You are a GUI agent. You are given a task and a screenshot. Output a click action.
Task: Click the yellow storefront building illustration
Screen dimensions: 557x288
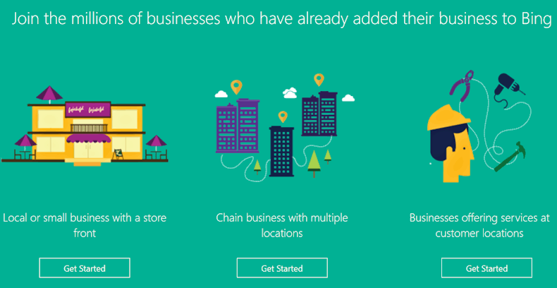(x=87, y=134)
